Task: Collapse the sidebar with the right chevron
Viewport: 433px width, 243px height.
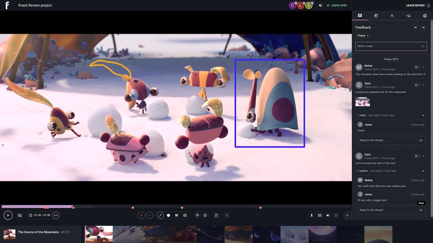Action: click(x=347, y=215)
